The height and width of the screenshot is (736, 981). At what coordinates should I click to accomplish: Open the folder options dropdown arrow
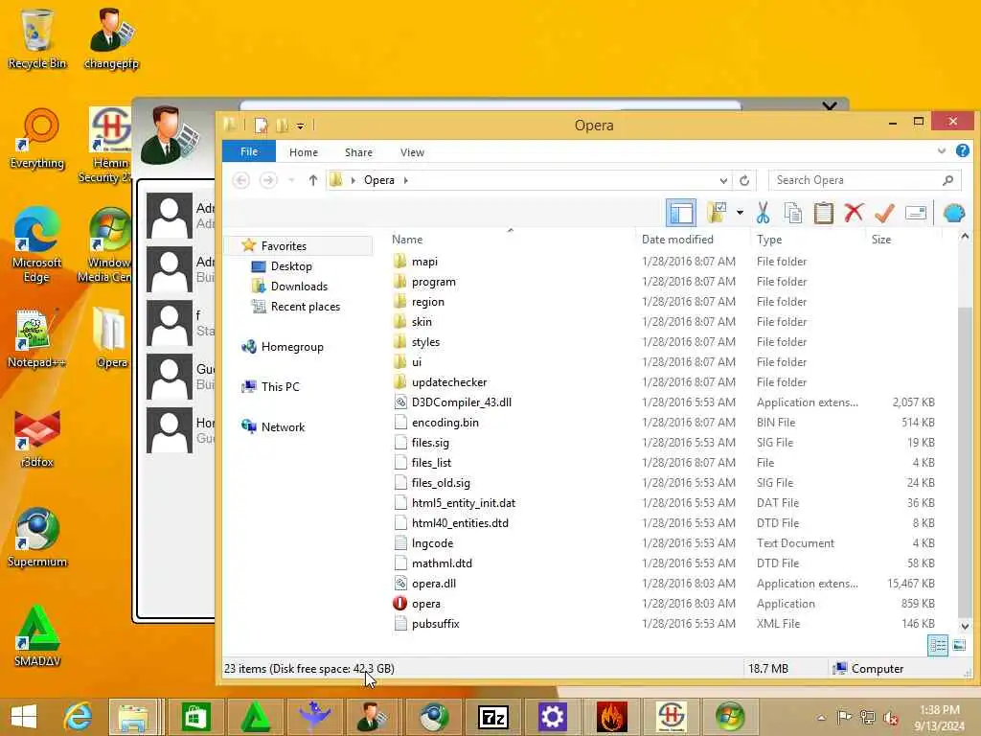tap(740, 213)
